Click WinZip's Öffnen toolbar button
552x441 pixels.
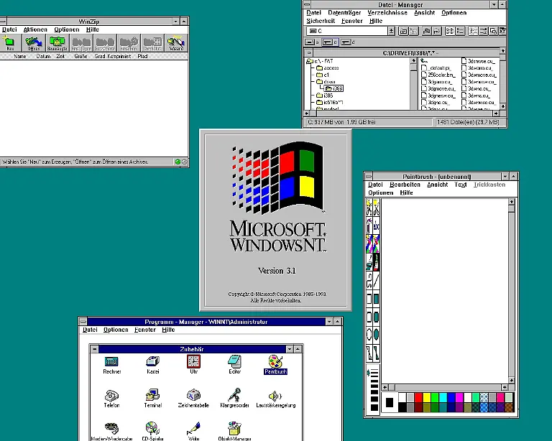point(34,43)
